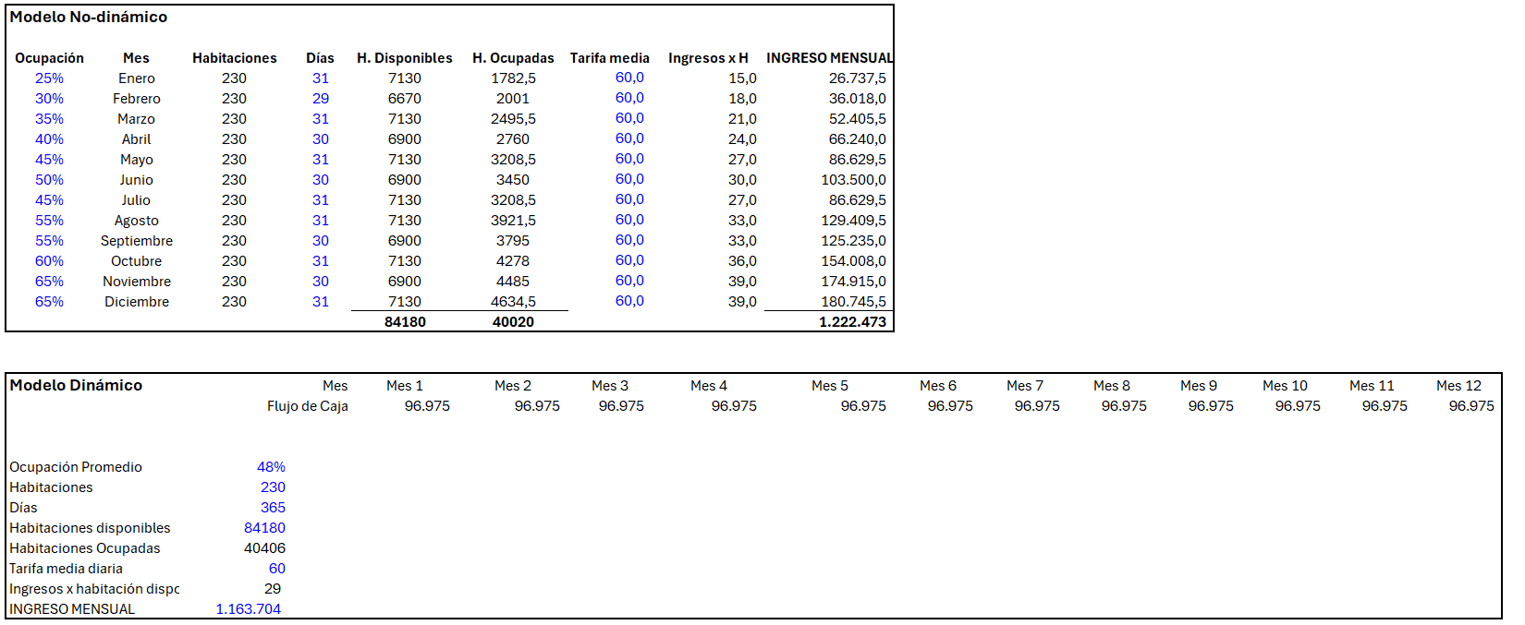Select the 'Diciembre' month cell
Image resolution: width=1525 pixels, height=625 pixels.
click(137, 302)
